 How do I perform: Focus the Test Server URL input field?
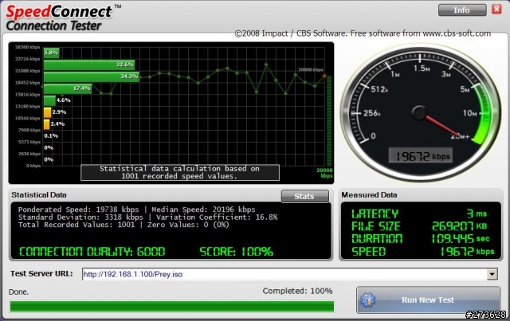pyautogui.click(x=284, y=274)
